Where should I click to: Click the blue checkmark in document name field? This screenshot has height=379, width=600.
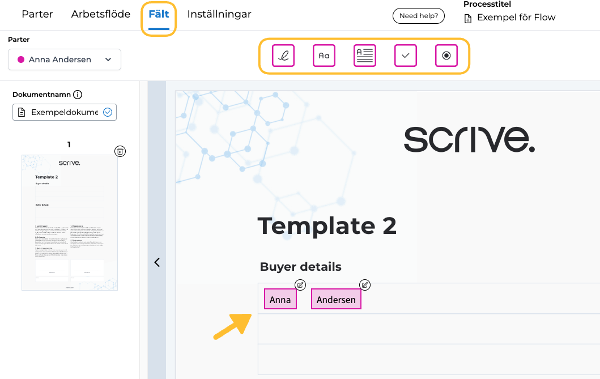pos(108,112)
